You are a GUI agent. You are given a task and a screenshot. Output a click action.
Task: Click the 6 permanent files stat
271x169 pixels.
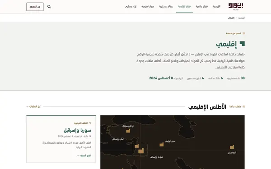[x=215, y=78]
